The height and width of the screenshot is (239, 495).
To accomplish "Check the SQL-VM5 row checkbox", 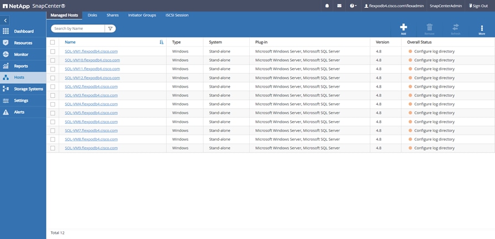I will (x=52, y=113).
